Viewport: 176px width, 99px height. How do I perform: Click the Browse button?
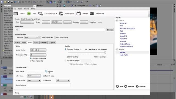(x=110, y=30)
